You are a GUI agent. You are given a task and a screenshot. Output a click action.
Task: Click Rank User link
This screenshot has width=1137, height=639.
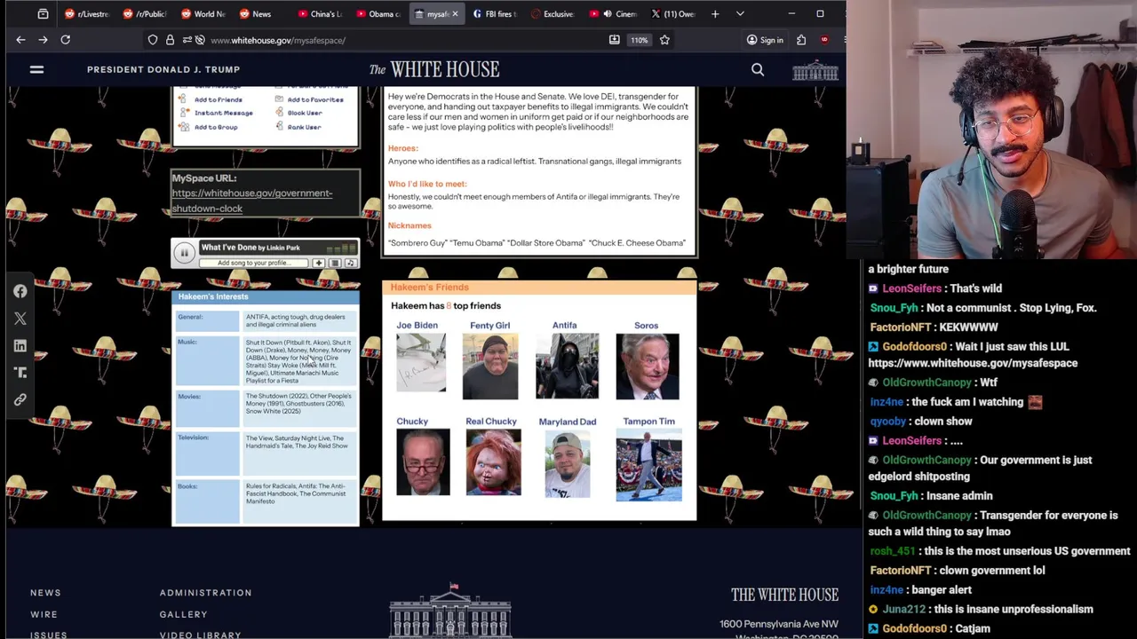304,127
